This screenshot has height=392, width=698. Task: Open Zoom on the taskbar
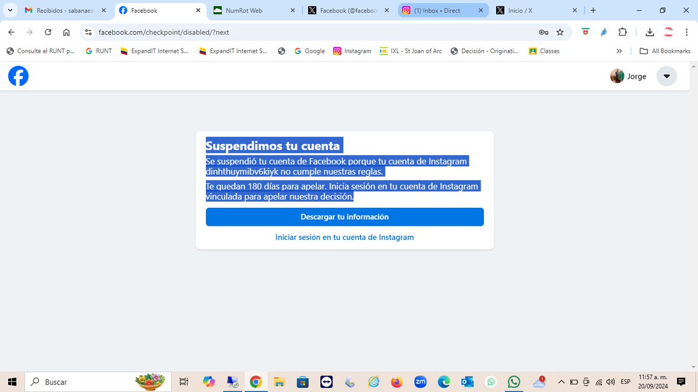(x=420, y=382)
